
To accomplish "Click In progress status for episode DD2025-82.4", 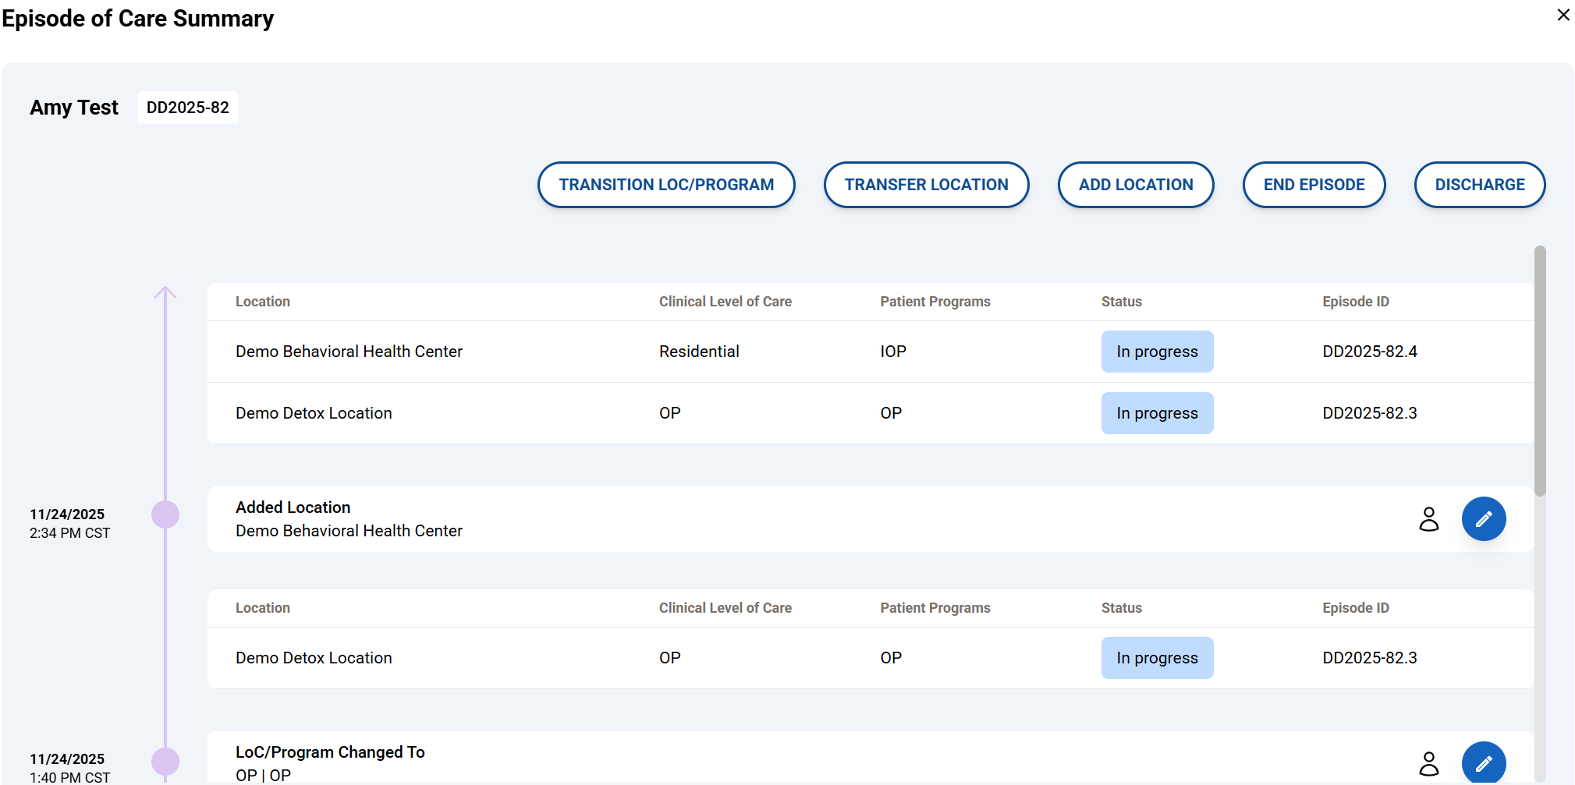I will point(1157,352).
